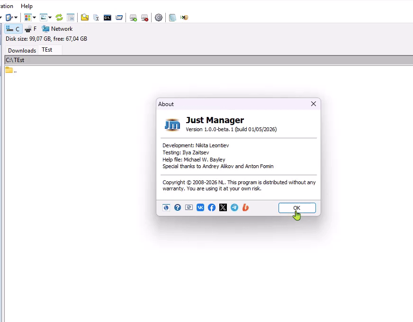Screen dimensions: 413x322
Task: Open the orange Boosty link icon
Action: coord(245,207)
